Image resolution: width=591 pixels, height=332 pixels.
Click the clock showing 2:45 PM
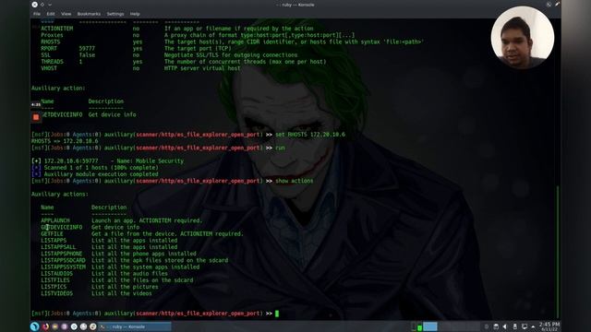pyautogui.click(x=549, y=326)
